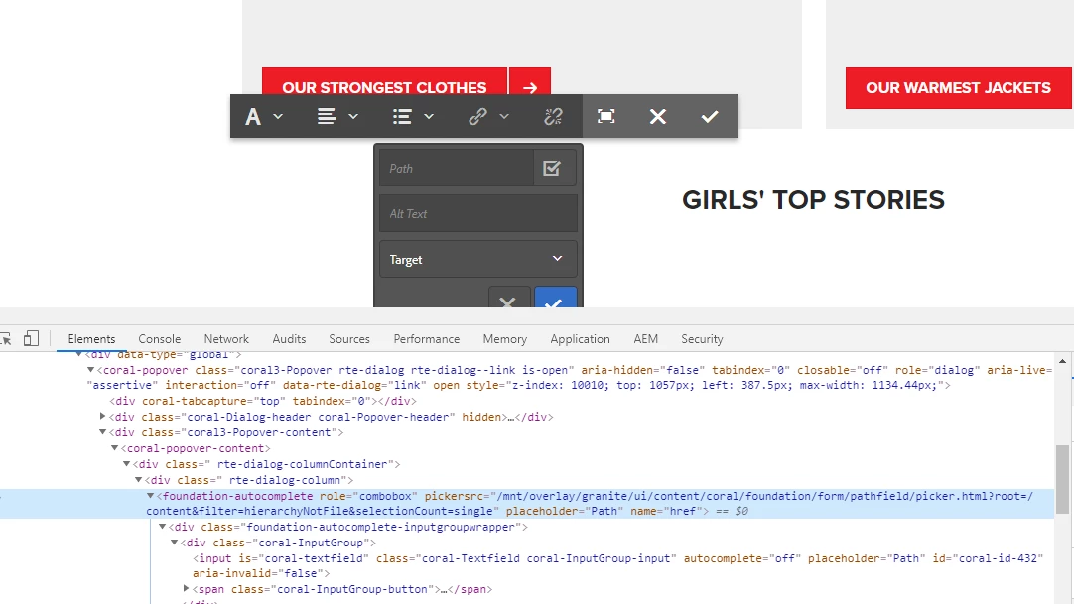Switch to Sources tab

(349, 339)
